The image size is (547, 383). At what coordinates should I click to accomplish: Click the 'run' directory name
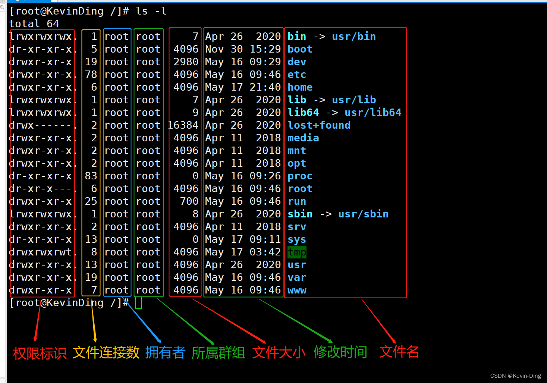297,201
